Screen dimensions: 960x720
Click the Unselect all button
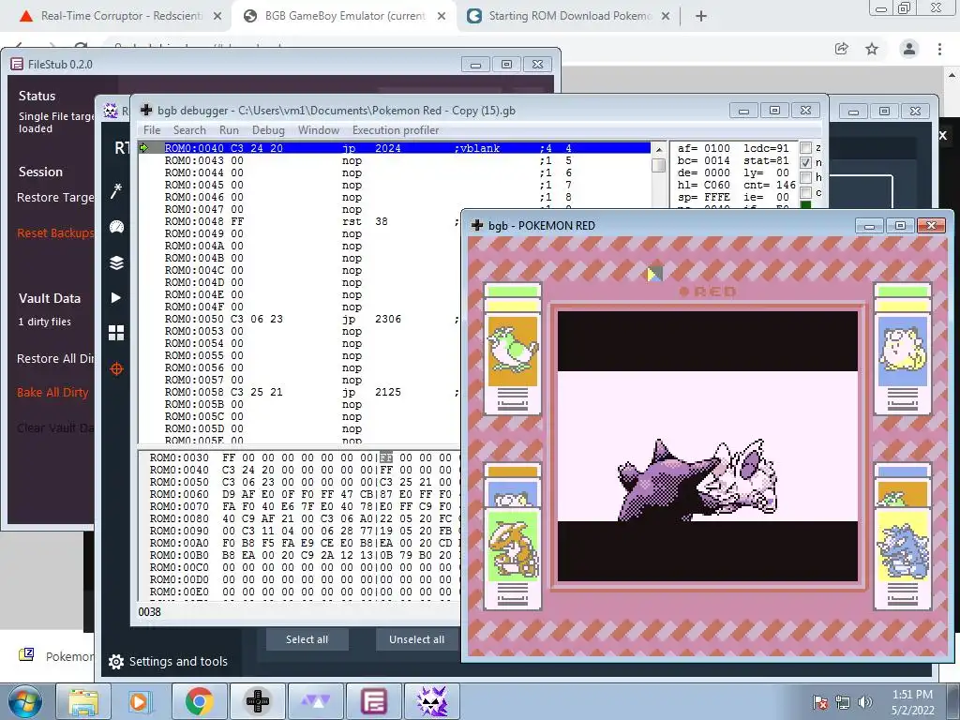click(417, 639)
